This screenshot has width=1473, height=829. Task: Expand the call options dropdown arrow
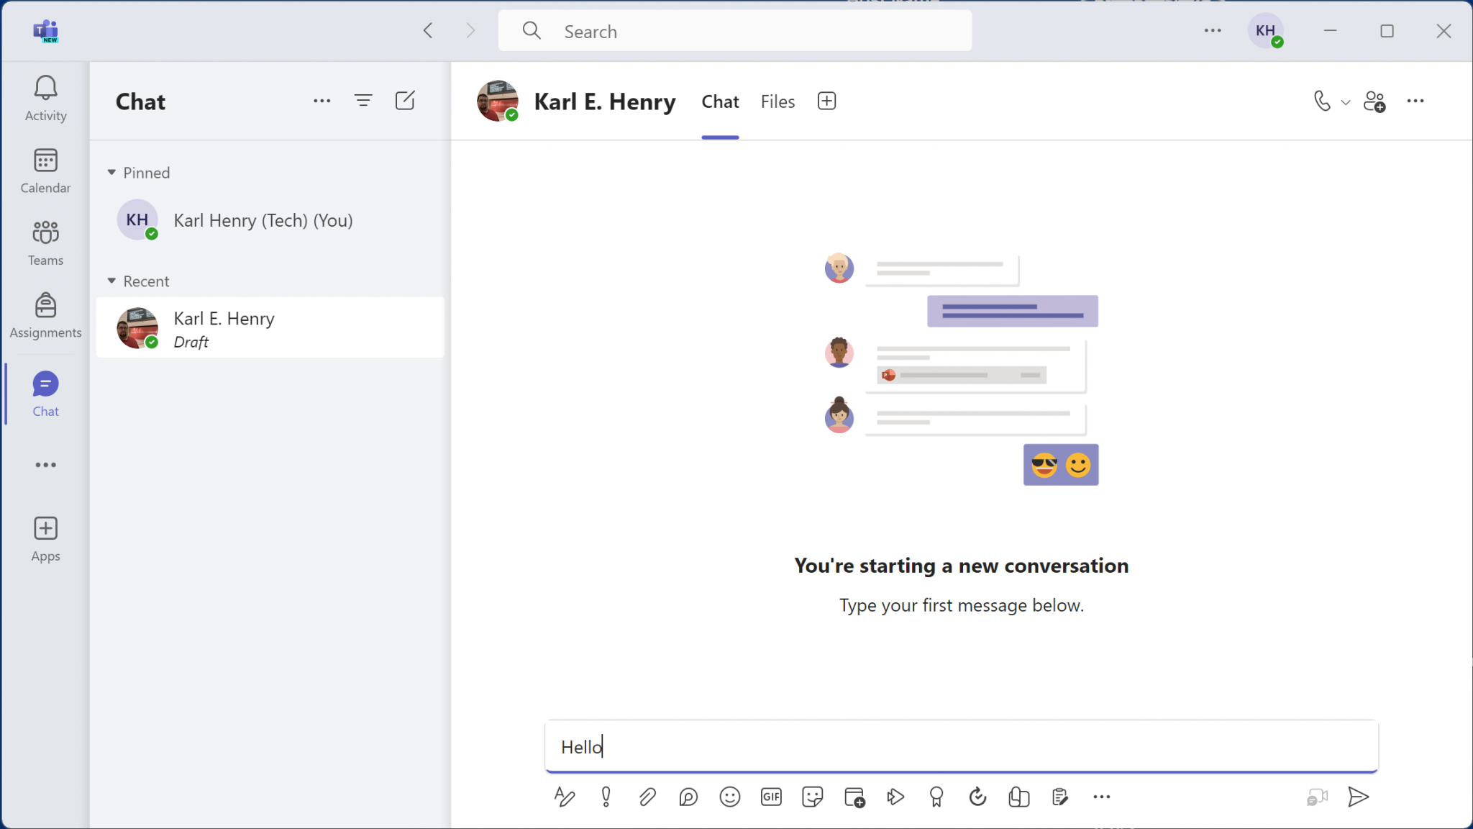coord(1346,102)
